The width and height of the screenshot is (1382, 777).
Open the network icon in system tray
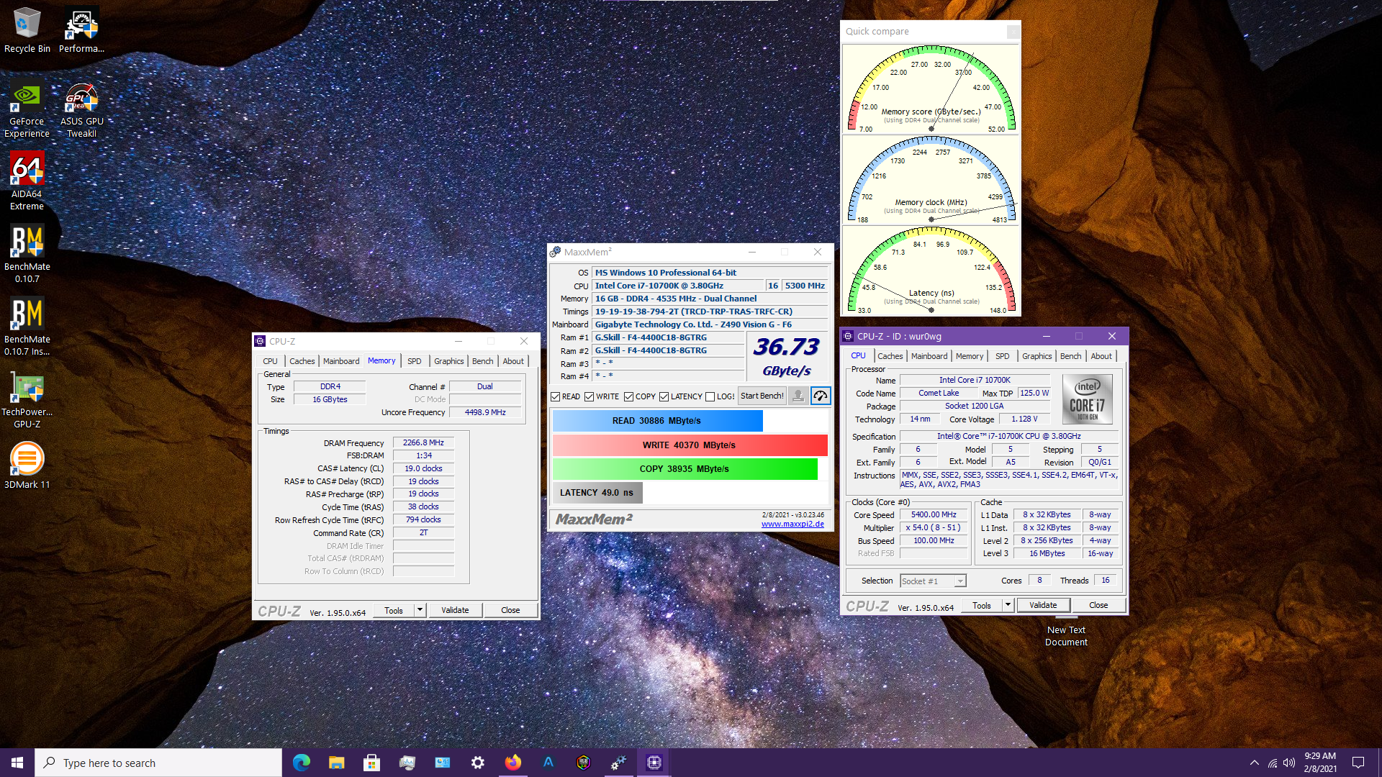[x=1273, y=763]
